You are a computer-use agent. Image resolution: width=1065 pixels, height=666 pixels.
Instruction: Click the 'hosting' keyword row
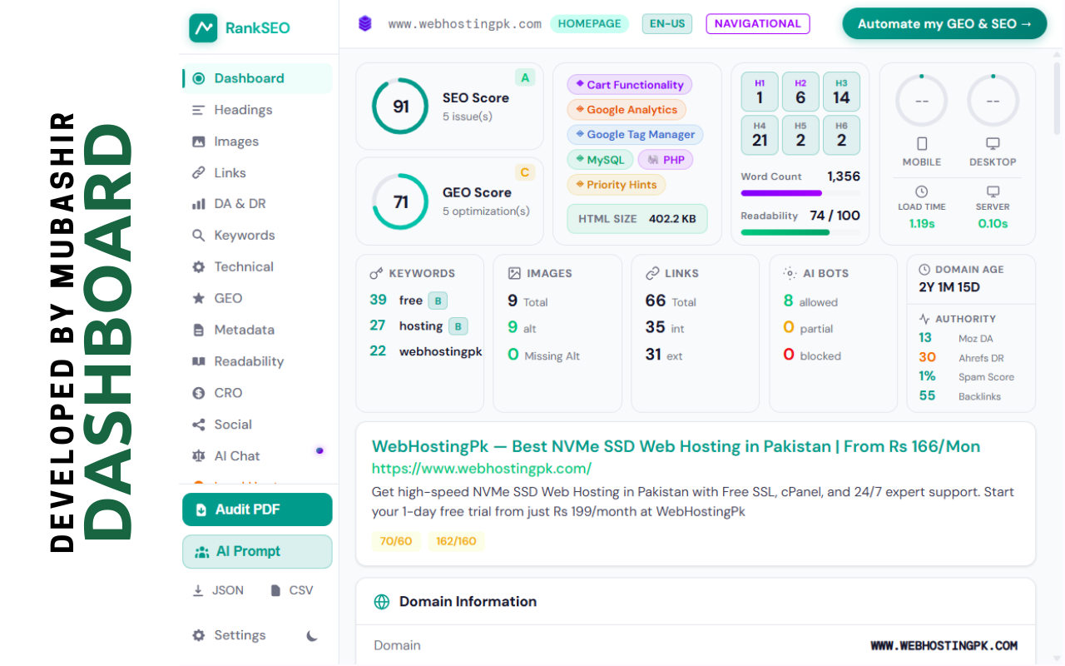coord(419,326)
